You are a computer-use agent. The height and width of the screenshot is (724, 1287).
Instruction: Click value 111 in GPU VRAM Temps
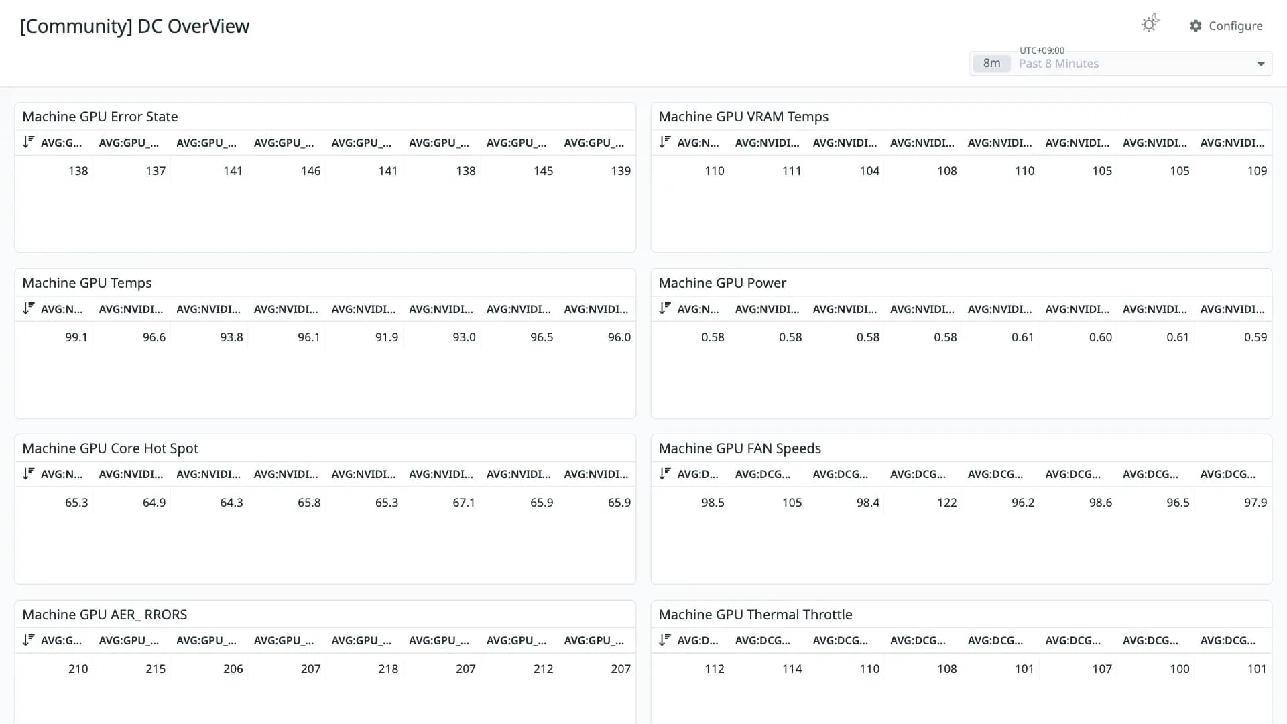point(792,171)
